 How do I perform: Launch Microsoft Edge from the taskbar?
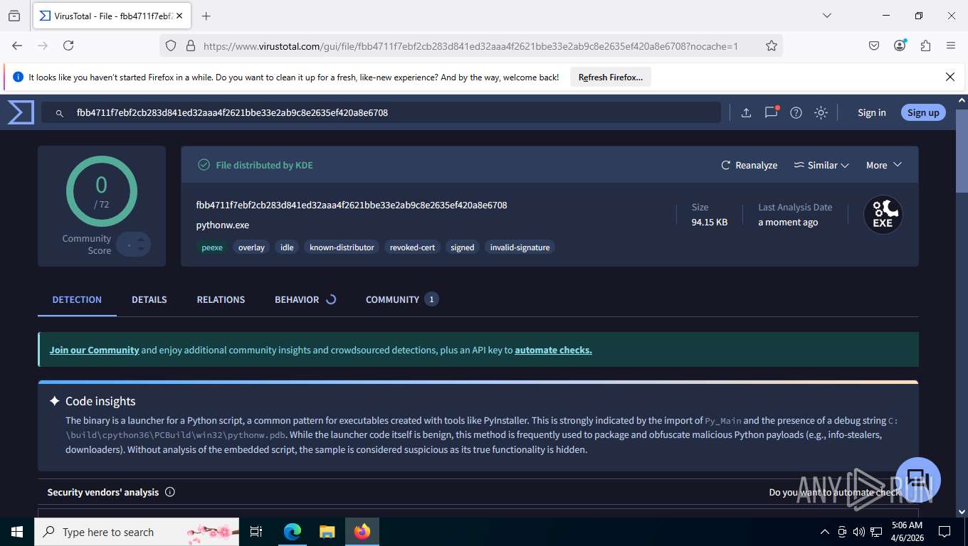(293, 532)
